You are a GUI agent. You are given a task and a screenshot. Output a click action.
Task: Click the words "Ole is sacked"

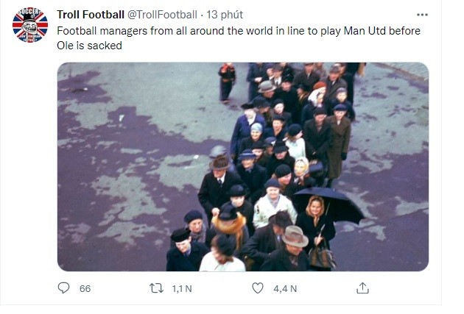(x=90, y=45)
